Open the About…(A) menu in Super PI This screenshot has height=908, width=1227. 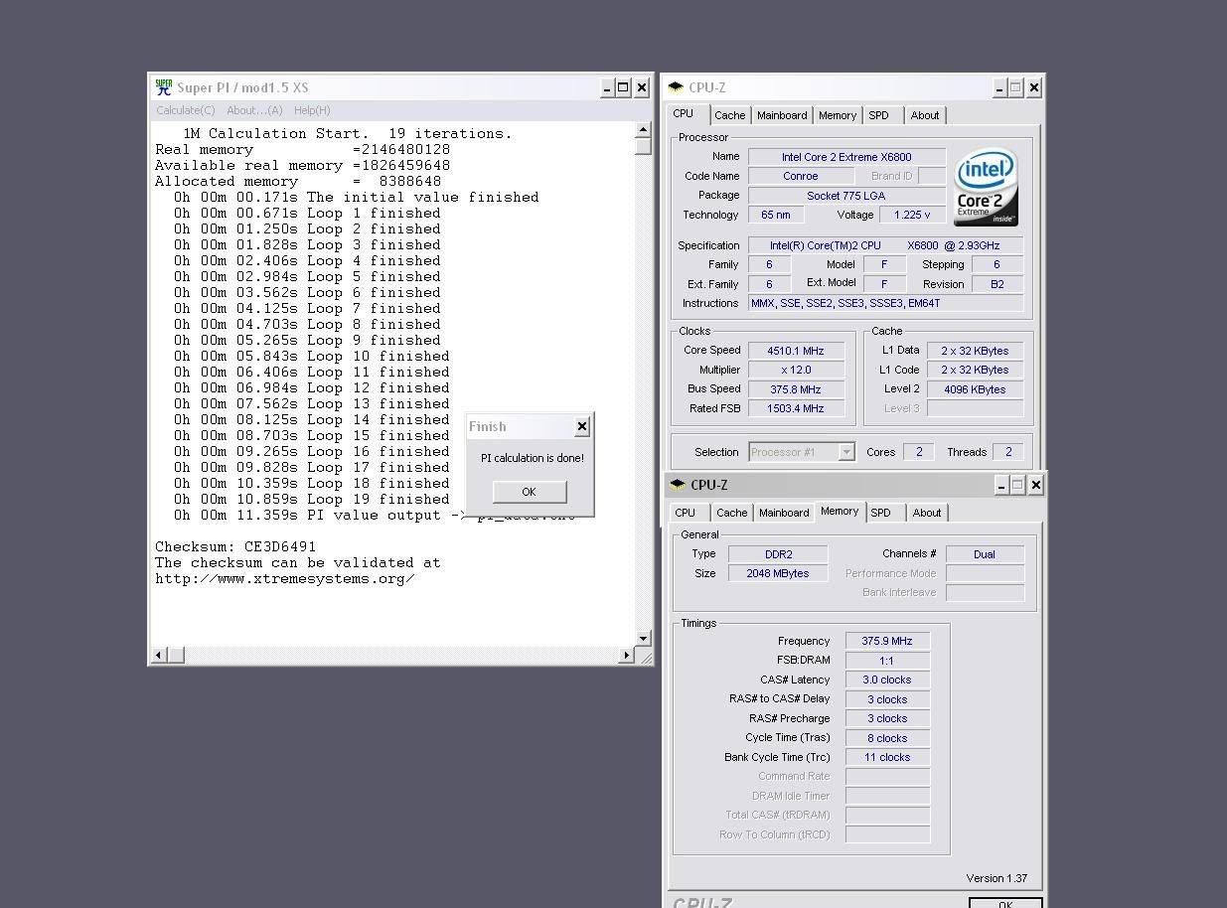click(x=254, y=110)
